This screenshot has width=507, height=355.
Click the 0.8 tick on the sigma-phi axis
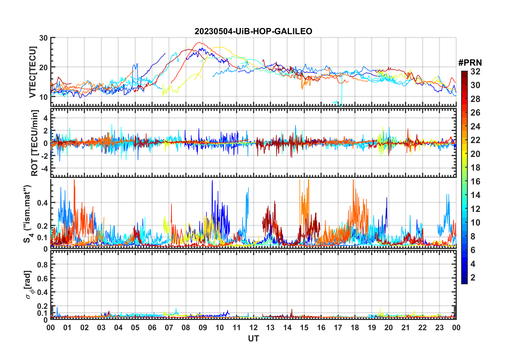point(42,265)
